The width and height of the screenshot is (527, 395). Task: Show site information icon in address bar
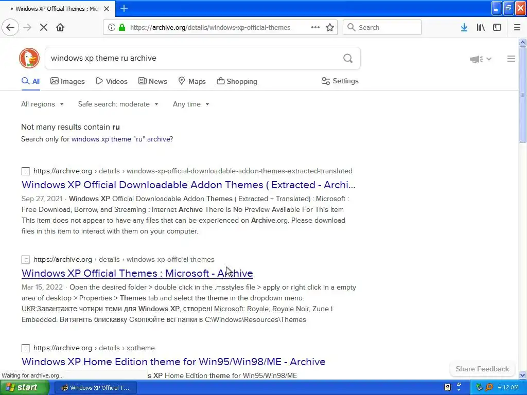click(x=112, y=27)
